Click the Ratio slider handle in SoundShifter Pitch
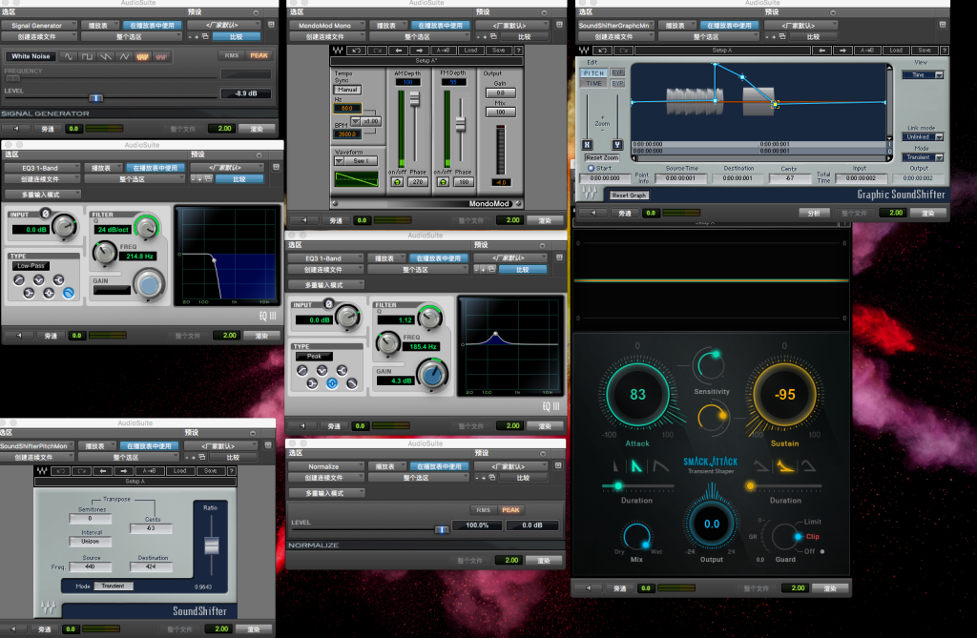Image resolution: width=977 pixels, height=638 pixels. 211,545
